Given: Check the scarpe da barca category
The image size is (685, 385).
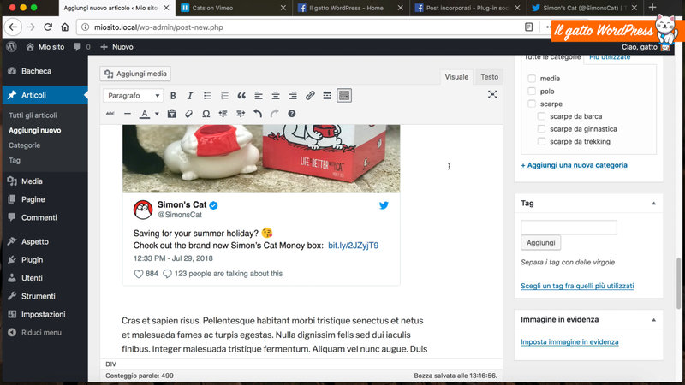Looking at the screenshot, I should coord(541,116).
